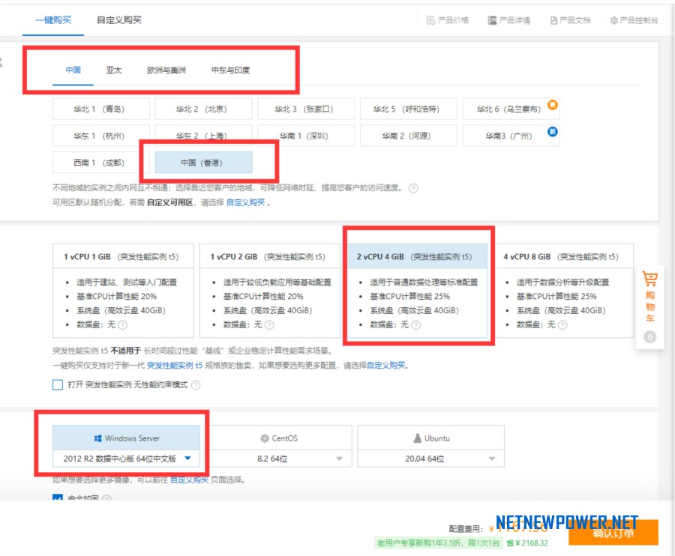This screenshot has height=556, width=675.
Task: Select the 欧洲与美洲 region tab
Action: 166,70
